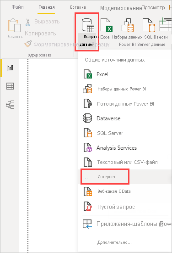Click the Dataverse icon in menu
The width and height of the screenshot is (172, 253).
click(87, 118)
